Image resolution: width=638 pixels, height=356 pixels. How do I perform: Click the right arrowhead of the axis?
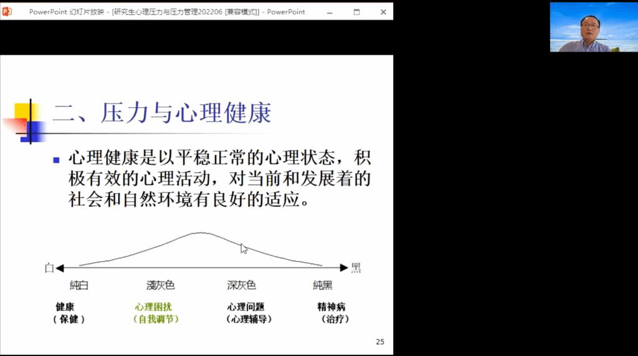click(344, 267)
